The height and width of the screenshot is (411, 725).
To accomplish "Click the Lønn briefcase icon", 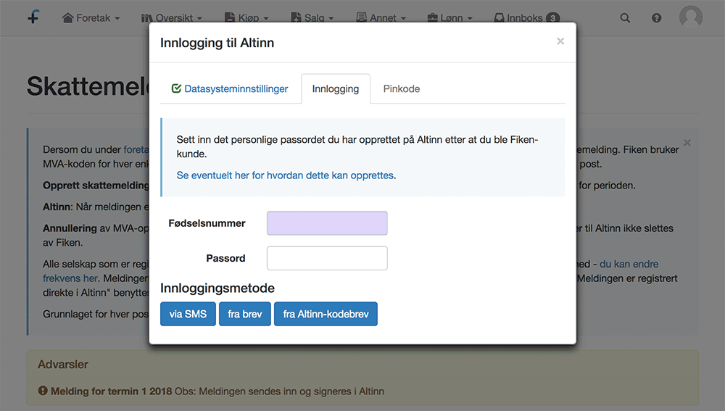I will click(x=432, y=18).
